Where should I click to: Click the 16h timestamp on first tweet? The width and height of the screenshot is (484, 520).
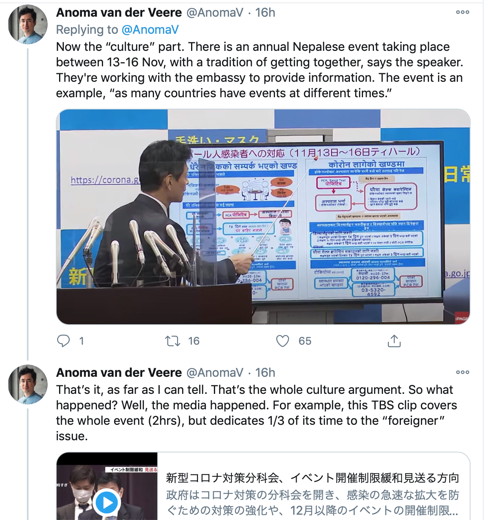tap(265, 13)
